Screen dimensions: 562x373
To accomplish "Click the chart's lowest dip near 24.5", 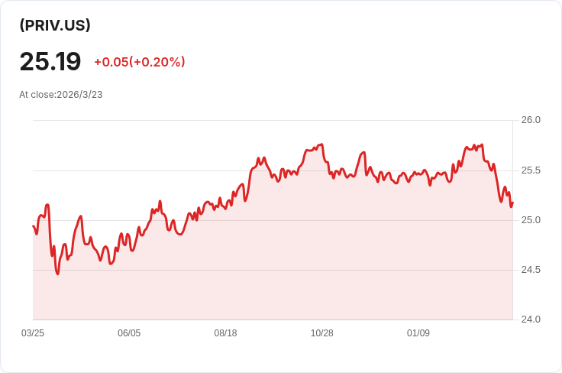I will [58, 274].
